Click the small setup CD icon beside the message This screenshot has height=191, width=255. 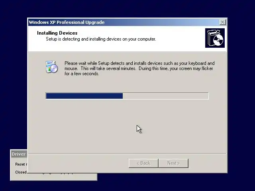click(51, 67)
